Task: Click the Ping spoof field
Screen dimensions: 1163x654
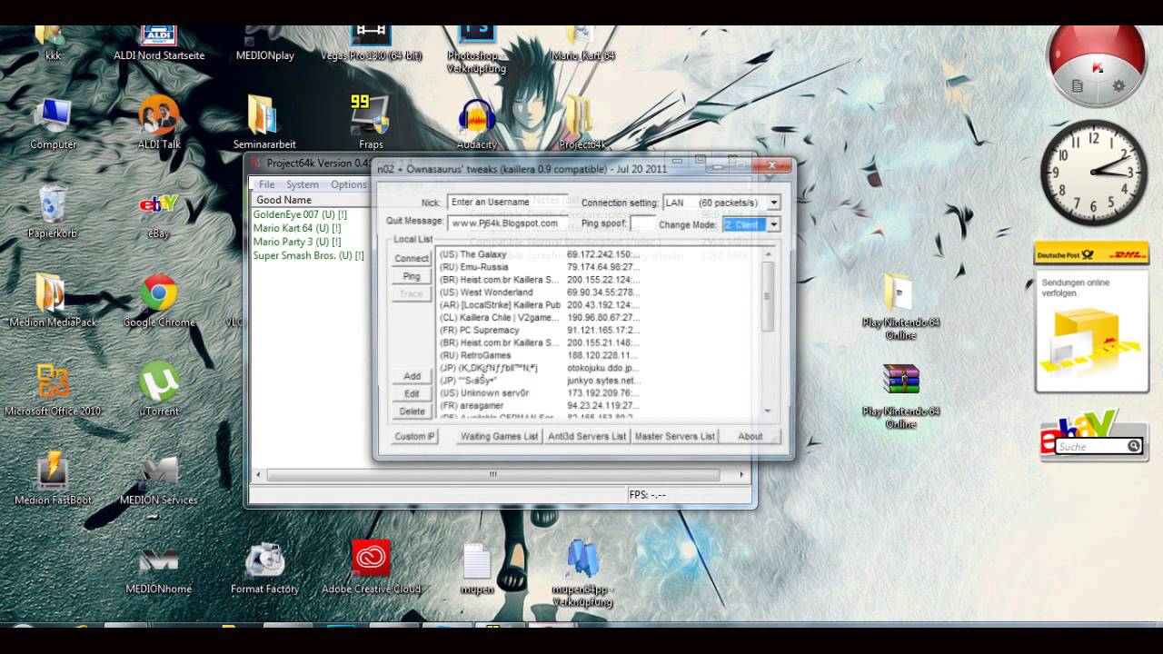Action: pyautogui.click(x=642, y=223)
